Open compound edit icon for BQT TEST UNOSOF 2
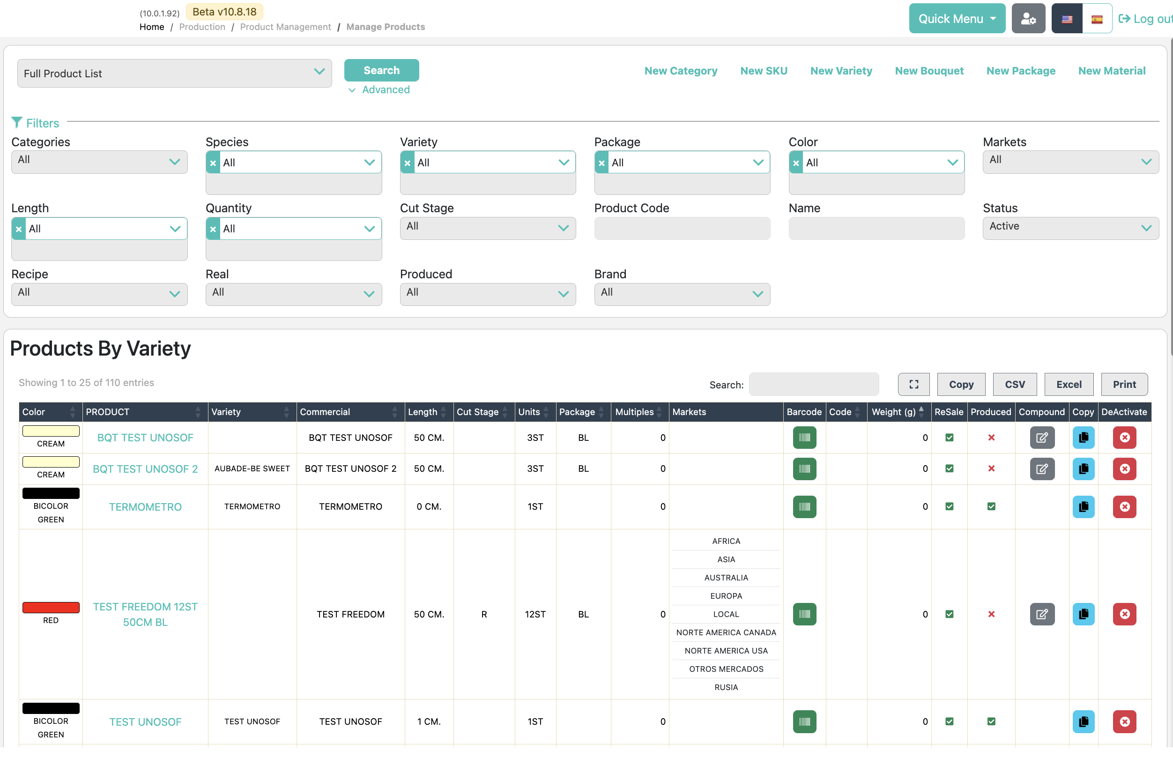 point(1042,468)
